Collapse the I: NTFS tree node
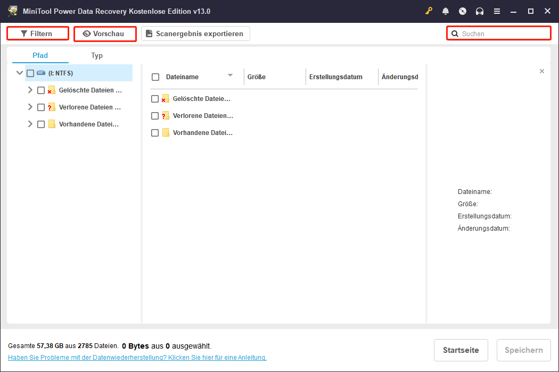This screenshot has height=372, width=559. point(20,73)
